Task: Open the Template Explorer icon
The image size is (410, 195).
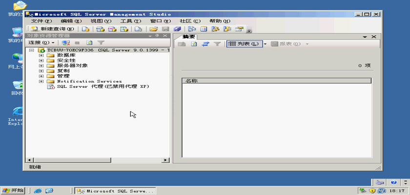Action: click(x=227, y=29)
